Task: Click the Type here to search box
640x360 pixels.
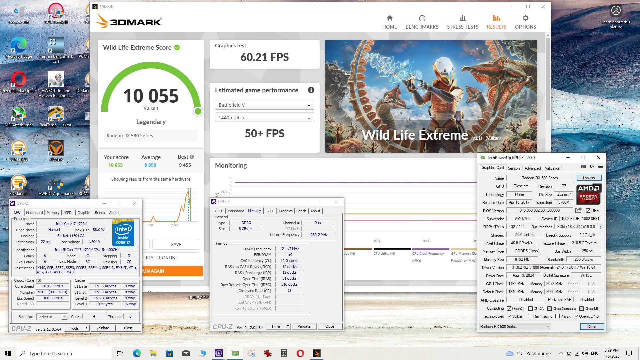Action: tap(64, 353)
